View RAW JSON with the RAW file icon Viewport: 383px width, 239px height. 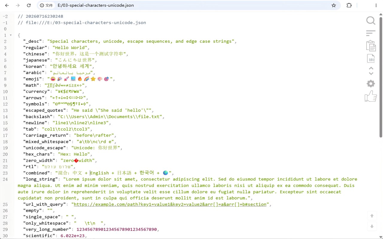tap(371, 58)
